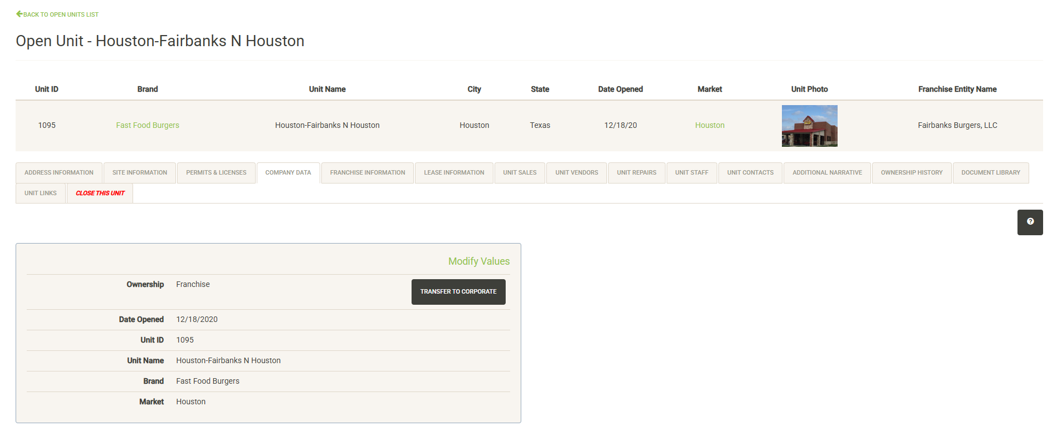Image resolution: width=1047 pixels, height=446 pixels.
Task: Select the Permits & Licenses tab
Action: click(x=216, y=173)
